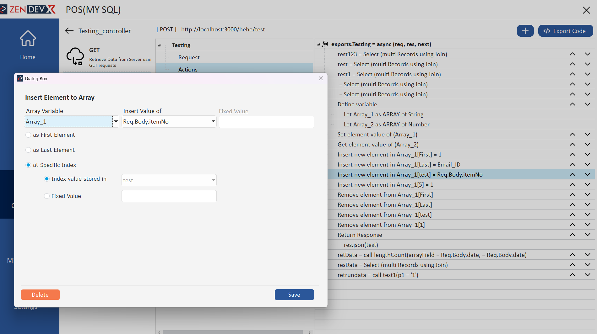Click the GET cloud download icon
This screenshot has height=334, width=597.
coord(75,56)
